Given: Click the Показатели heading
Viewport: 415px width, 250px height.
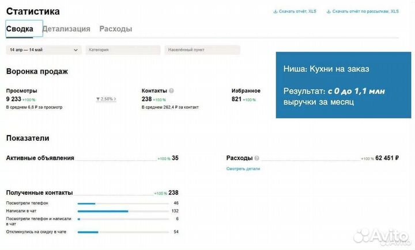Looking at the screenshot, I should [28, 138].
